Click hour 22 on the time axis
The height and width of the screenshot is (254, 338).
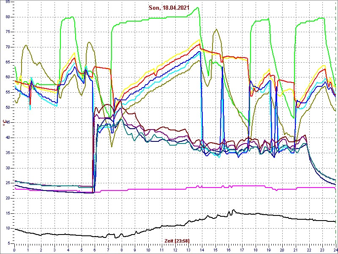point(309,250)
